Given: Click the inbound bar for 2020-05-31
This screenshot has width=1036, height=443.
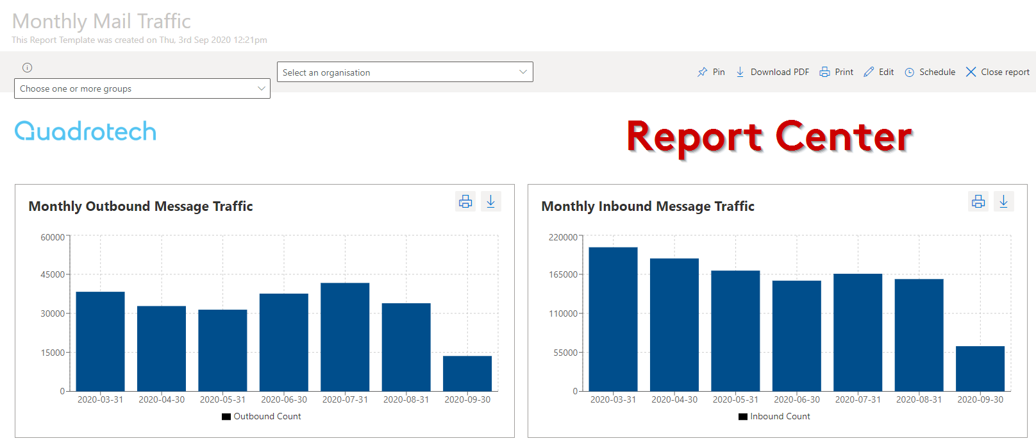Looking at the screenshot, I should click(x=735, y=331).
